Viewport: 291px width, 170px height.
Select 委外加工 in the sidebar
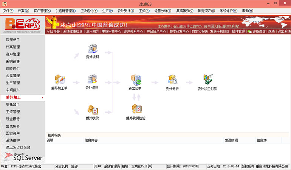pyautogui.click(x=23, y=97)
